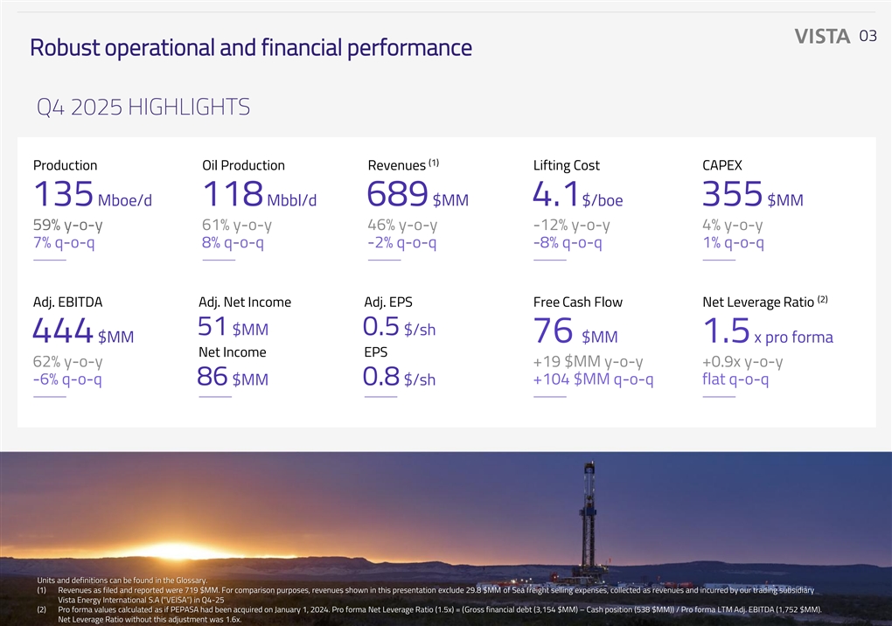Screen dimensions: 892x626
Task: Select the 355 $MM CAPEX value
Action: 752,194
